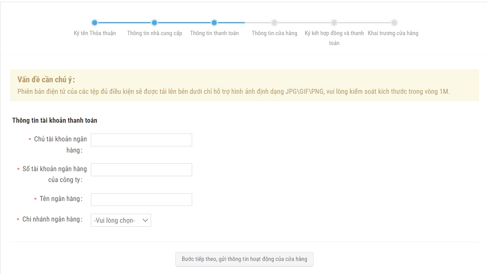This screenshot has height=274, width=487.
Task: Click the Khai trương cửa hàng step label
Action: 393,33
